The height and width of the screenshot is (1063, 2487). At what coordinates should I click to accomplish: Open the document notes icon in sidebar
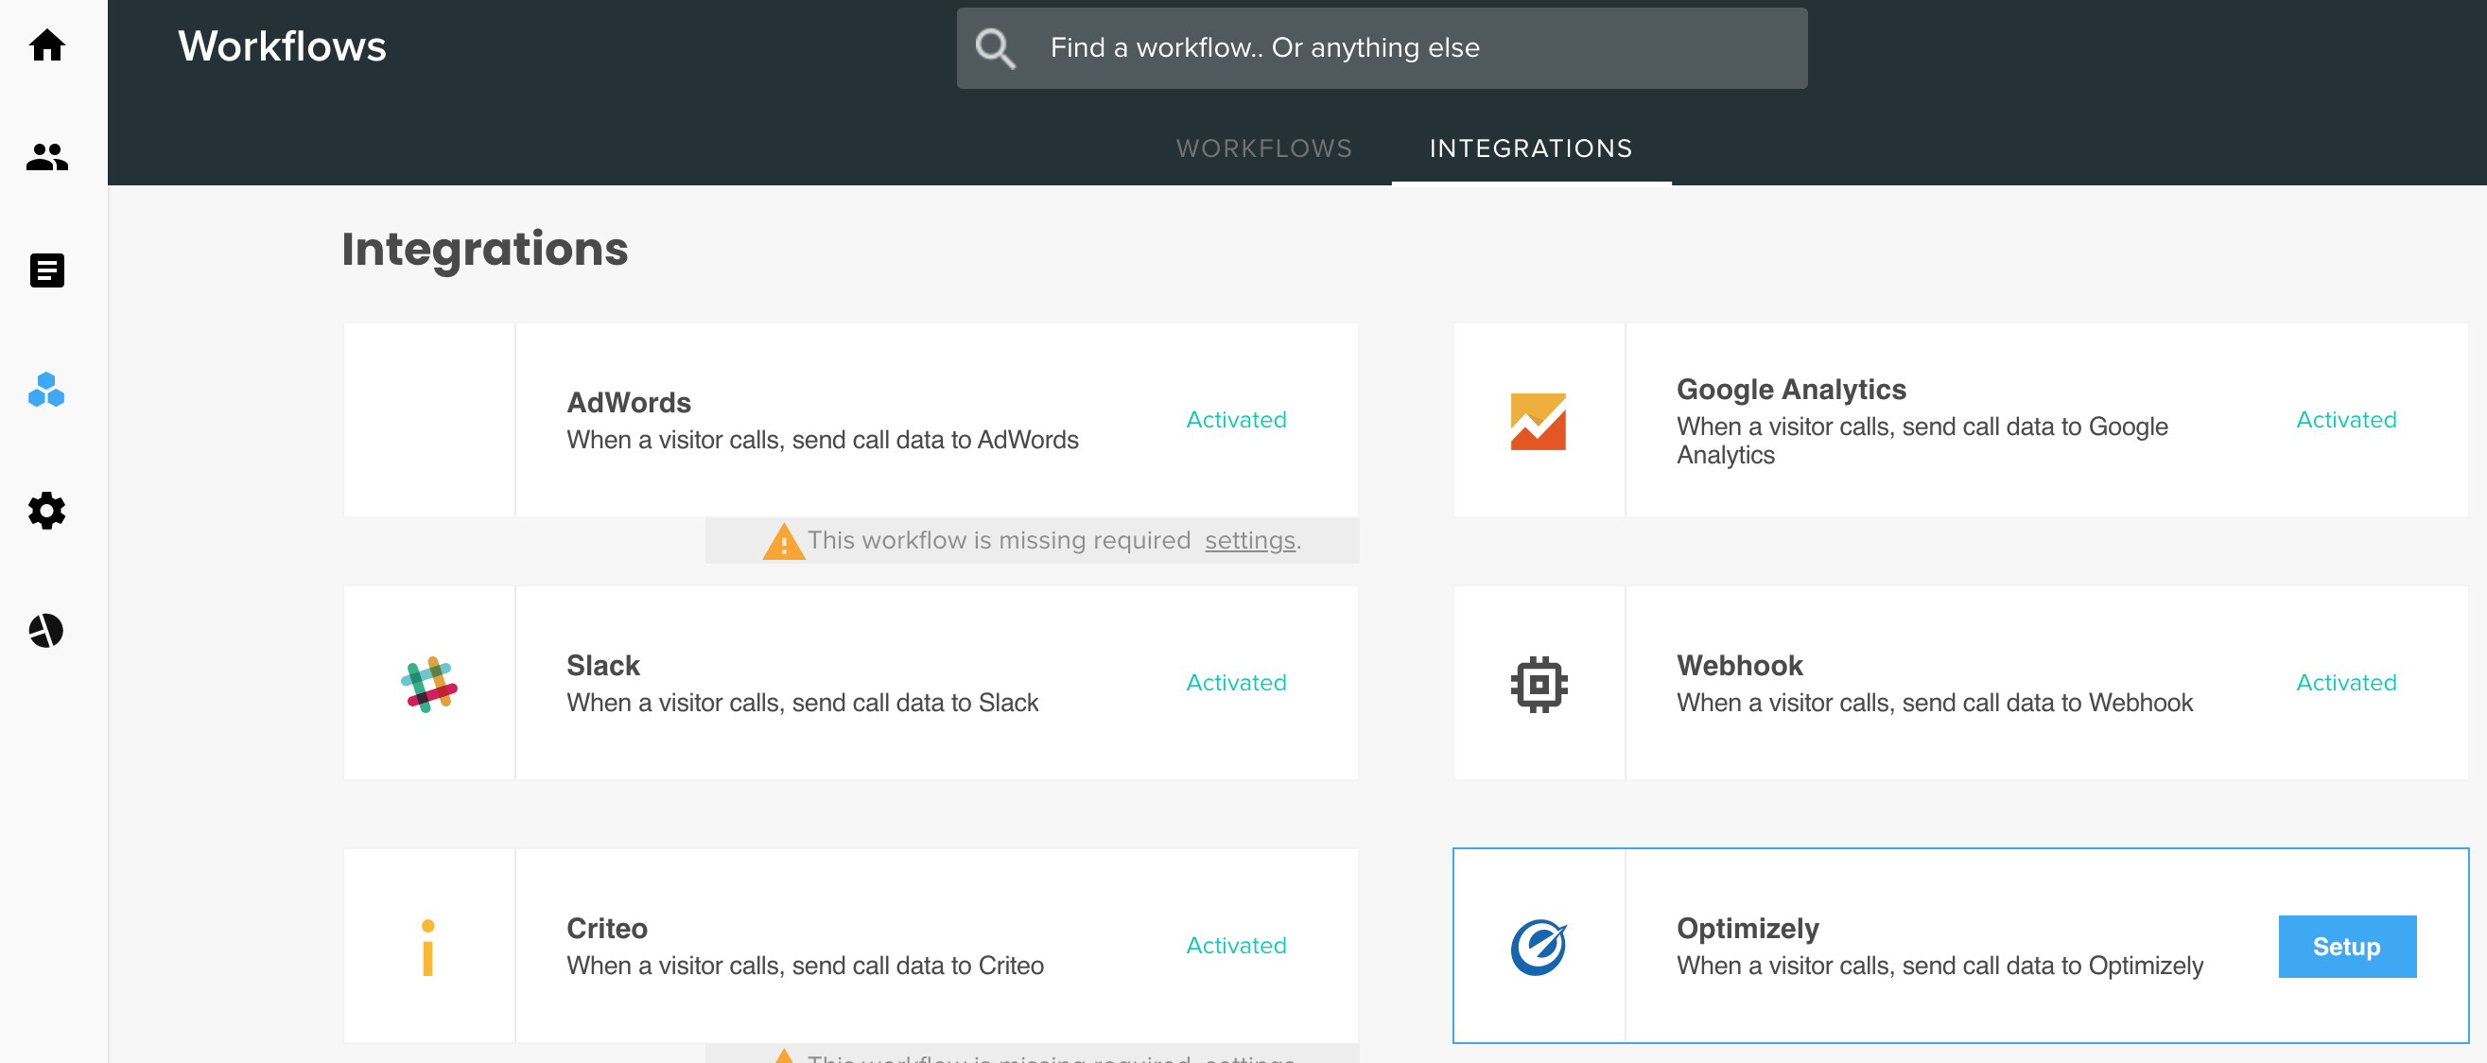46,270
